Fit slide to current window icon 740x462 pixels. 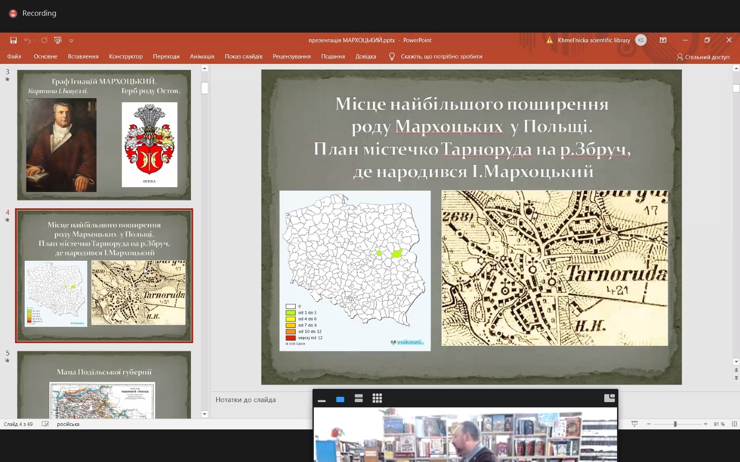[x=734, y=424]
